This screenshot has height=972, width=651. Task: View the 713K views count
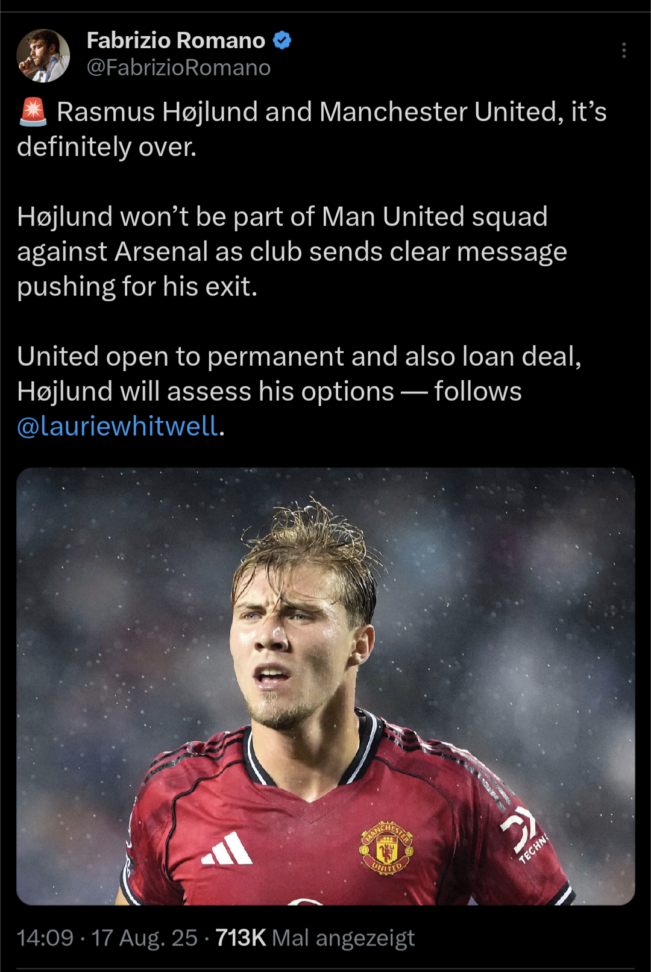241,938
